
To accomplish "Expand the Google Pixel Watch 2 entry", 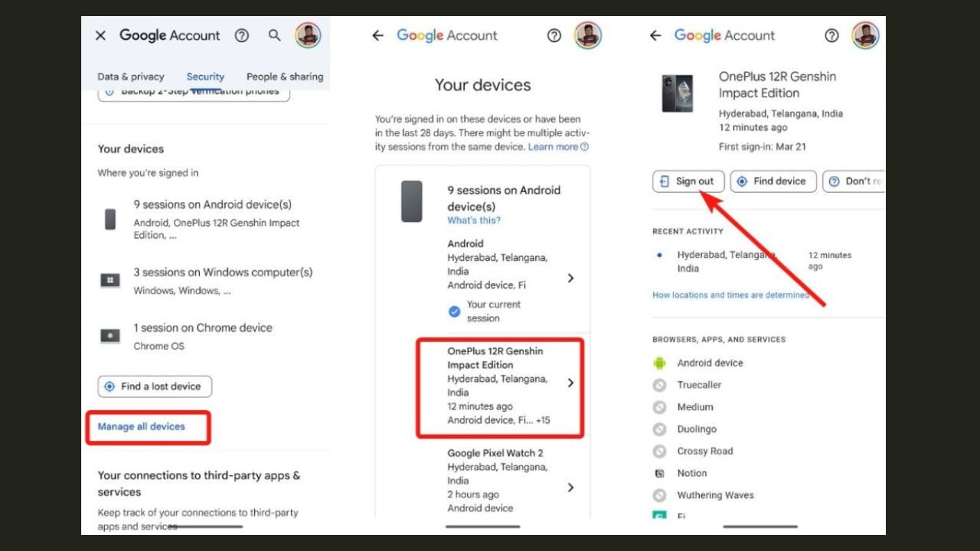I will pos(500,481).
